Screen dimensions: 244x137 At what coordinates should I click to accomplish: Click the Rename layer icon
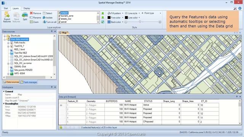click(x=31, y=18)
